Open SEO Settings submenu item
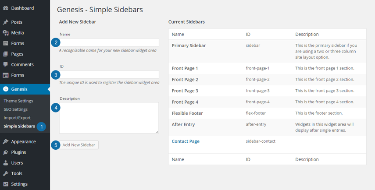The height and width of the screenshot is (190, 375). [x=15, y=109]
